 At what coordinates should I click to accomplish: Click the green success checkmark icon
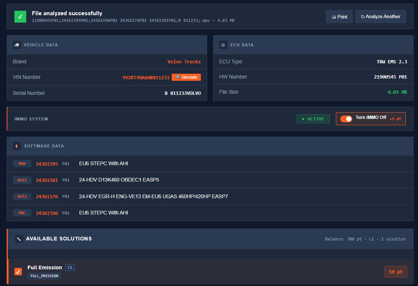(20, 17)
